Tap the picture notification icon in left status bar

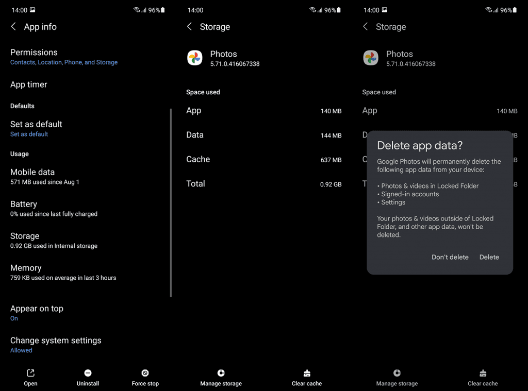32,10
